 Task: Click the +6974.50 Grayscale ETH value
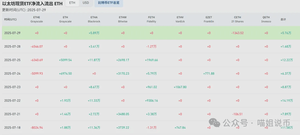pos(65,74)
